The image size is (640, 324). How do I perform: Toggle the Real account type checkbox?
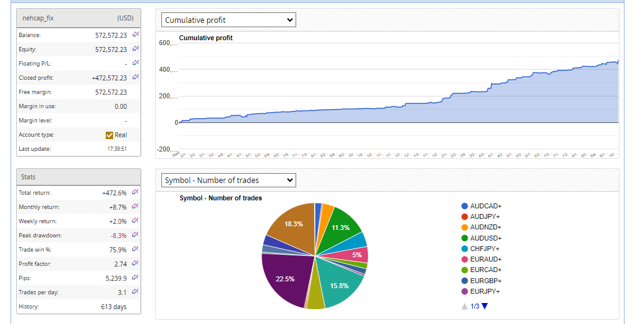coord(109,135)
